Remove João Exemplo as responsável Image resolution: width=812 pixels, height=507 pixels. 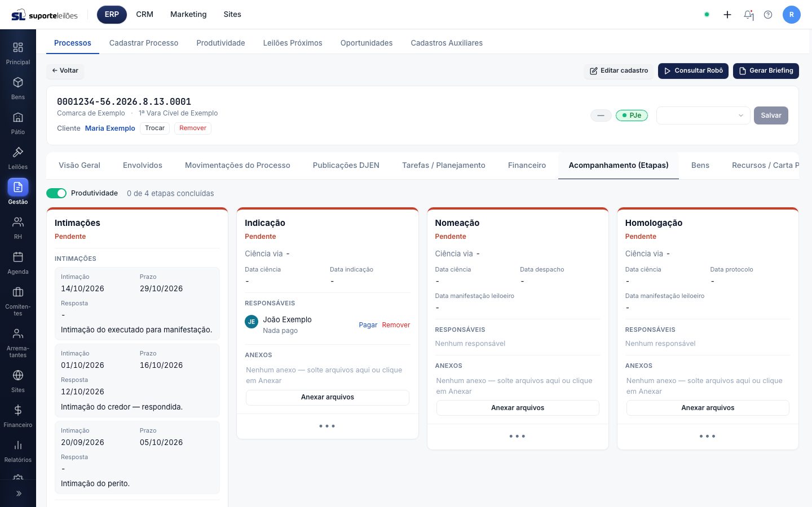396,325
